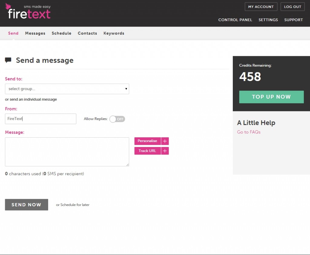
Task: Open the Settings menu
Action: 268,20
